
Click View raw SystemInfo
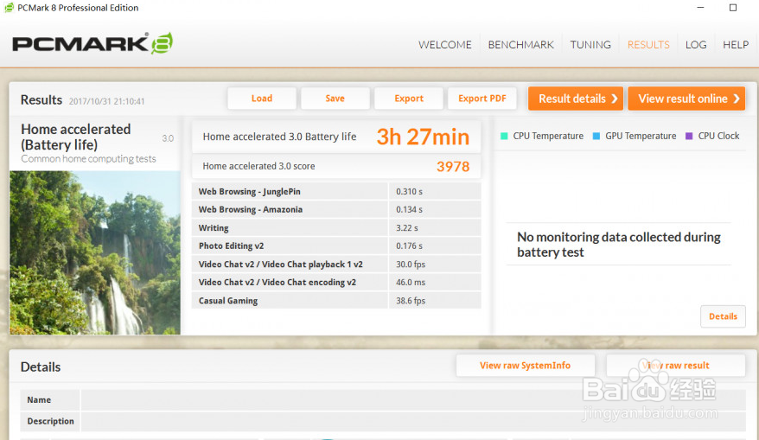(526, 366)
